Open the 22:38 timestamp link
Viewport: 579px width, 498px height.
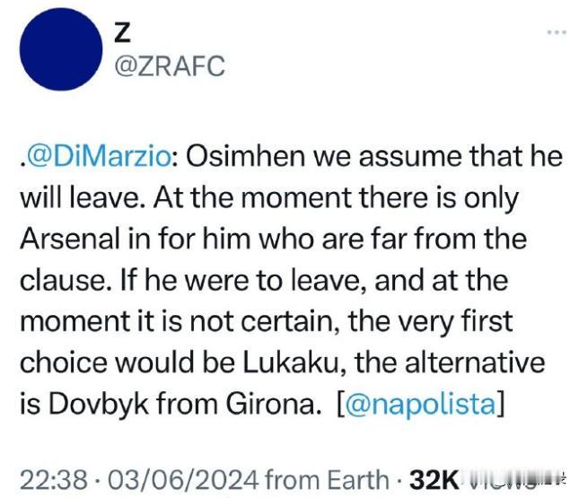[54, 480]
